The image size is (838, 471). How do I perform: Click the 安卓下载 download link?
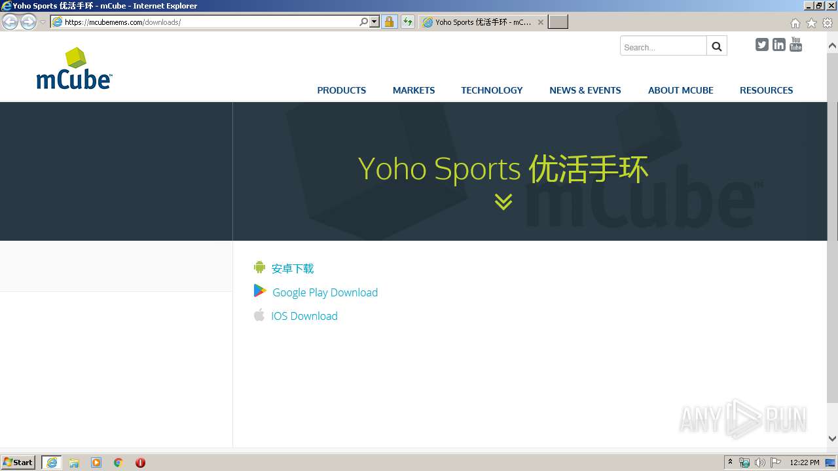click(x=293, y=268)
